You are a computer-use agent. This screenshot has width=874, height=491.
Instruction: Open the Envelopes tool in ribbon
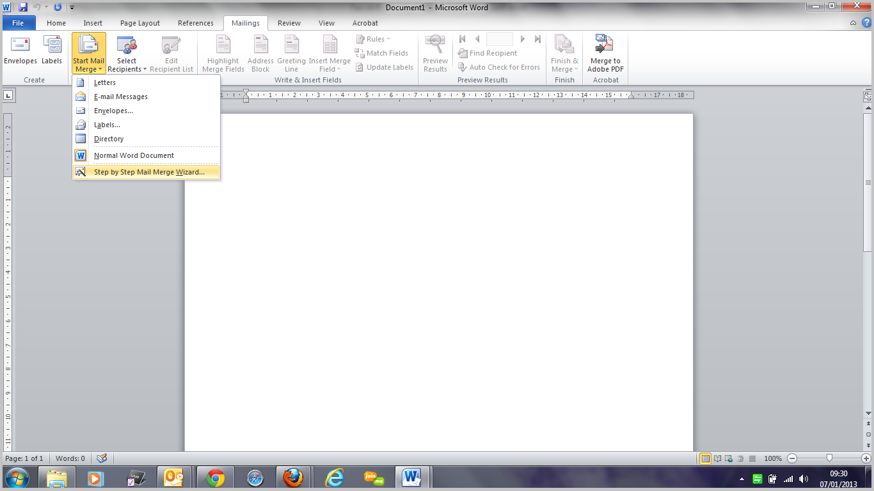coord(20,51)
